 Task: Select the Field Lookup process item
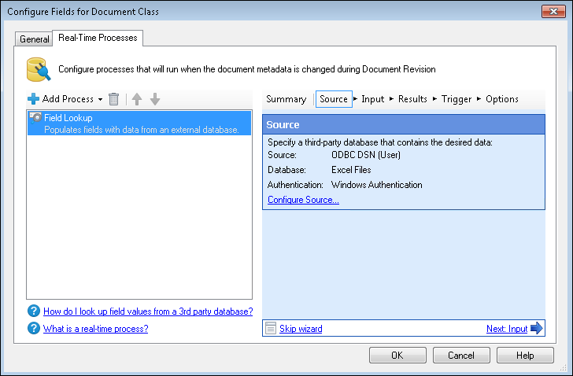click(x=140, y=123)
